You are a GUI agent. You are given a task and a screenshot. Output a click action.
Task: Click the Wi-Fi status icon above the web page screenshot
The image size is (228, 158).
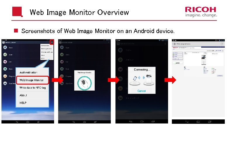coord(216,40)
